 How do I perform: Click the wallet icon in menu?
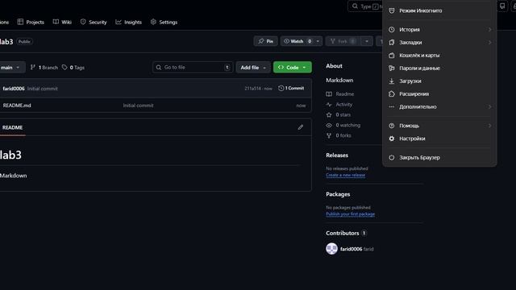(x=392, y=56)
